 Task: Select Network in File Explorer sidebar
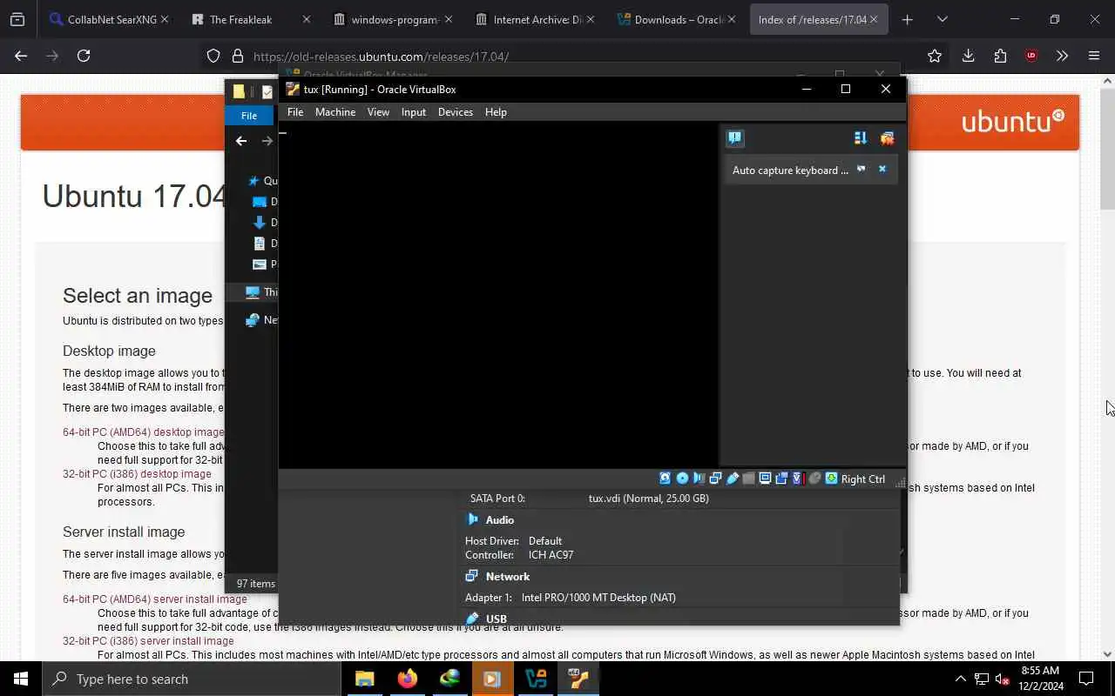click(x=261, y=320)
